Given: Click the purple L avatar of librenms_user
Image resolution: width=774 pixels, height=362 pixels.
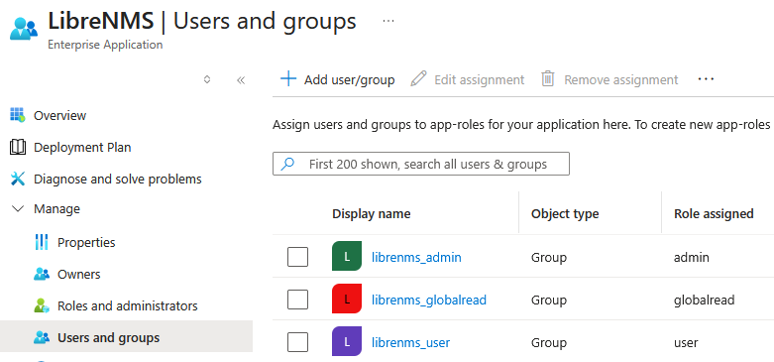Looking at the screenshot, I should 347,341.
